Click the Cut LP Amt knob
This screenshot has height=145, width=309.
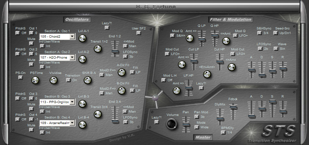[182, 64]
